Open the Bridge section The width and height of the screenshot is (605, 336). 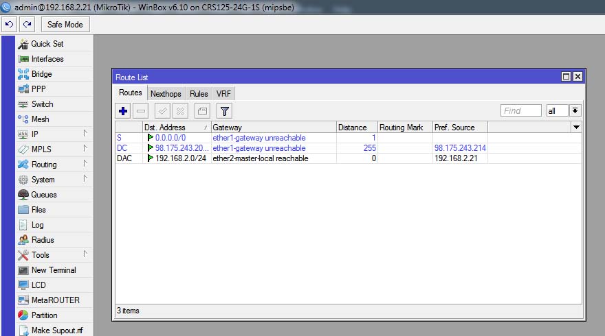pos(54,74)
